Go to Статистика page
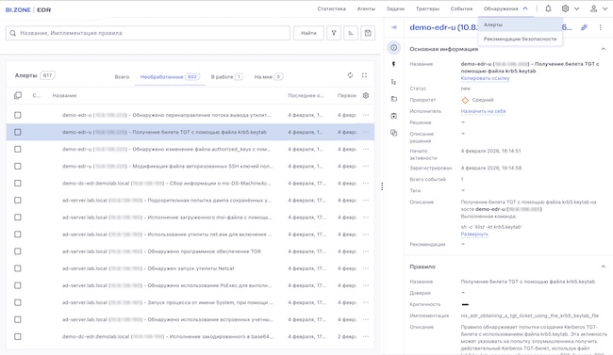The width and height of the screenshot is (613, 355). pos(332,8)
